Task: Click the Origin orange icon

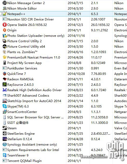Action: (4, 30)
